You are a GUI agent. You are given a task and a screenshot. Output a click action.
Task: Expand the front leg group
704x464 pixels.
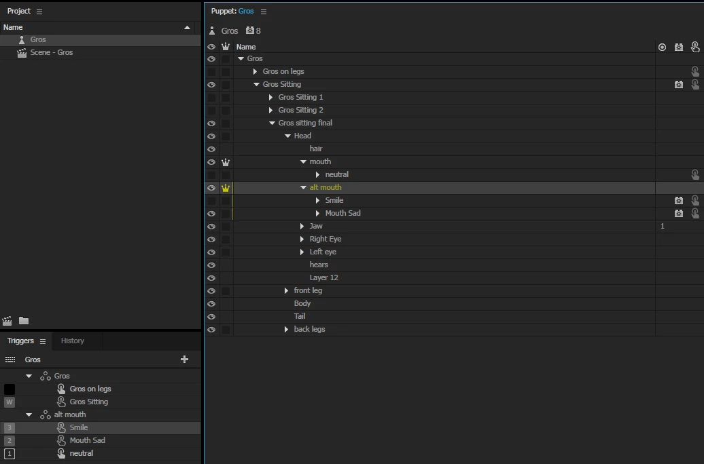point(287,291)
